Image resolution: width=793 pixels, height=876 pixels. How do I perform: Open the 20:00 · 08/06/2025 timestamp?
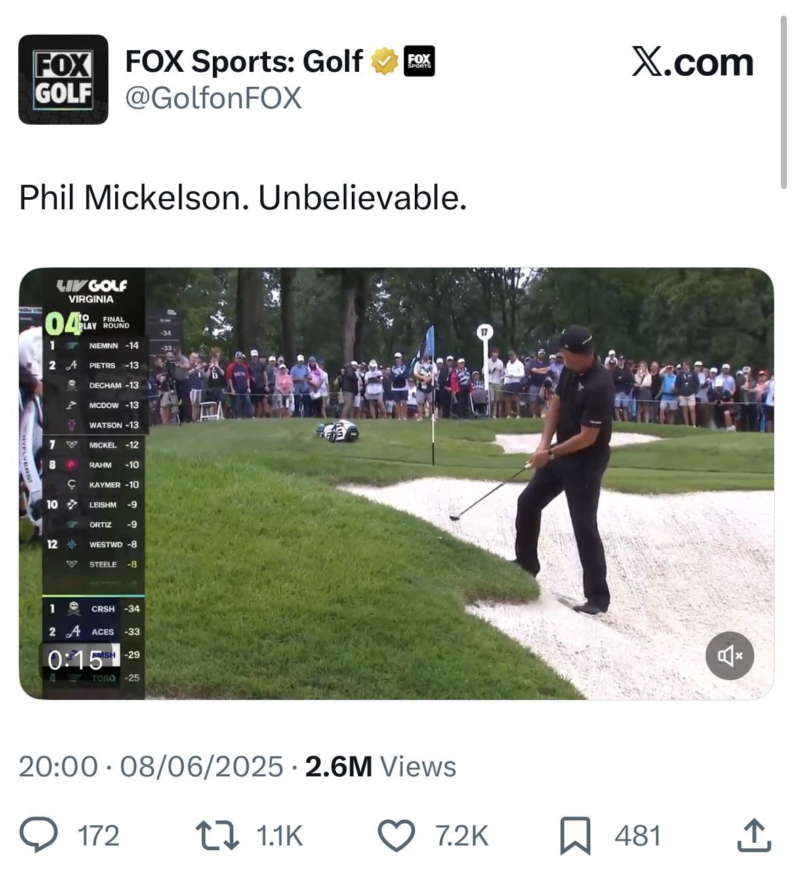tap(150, 767)
